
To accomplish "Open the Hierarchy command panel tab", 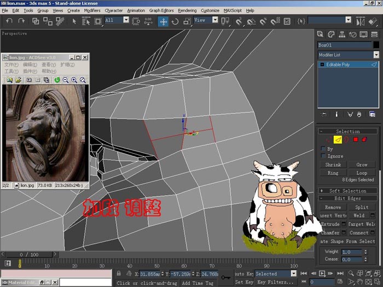I will (342, 34).
